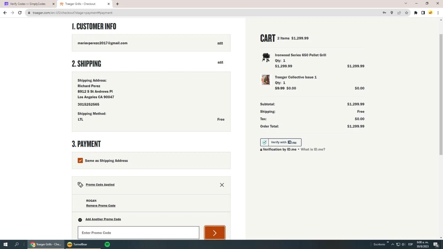The height and width of the screenshot is (249, 443).
Task: Open Windows taskbar search
Action: (x=17, y=244)
